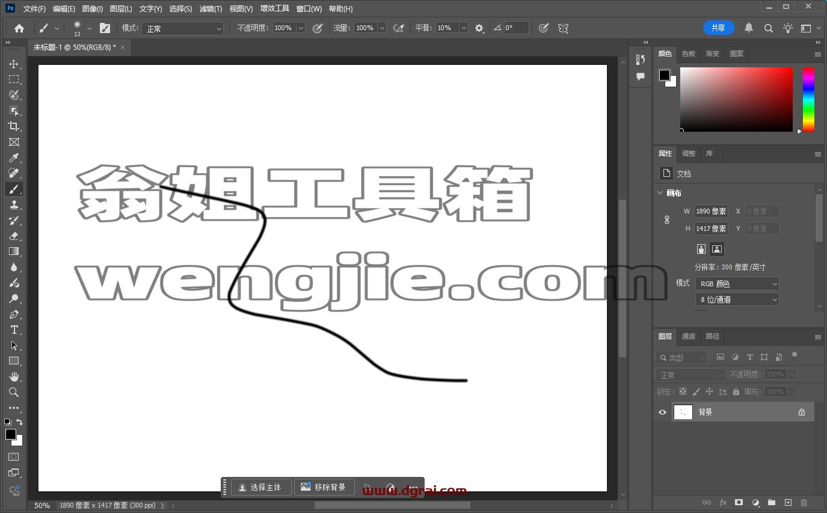Open the 平滑 dropdown arrow

pos(464,28)
